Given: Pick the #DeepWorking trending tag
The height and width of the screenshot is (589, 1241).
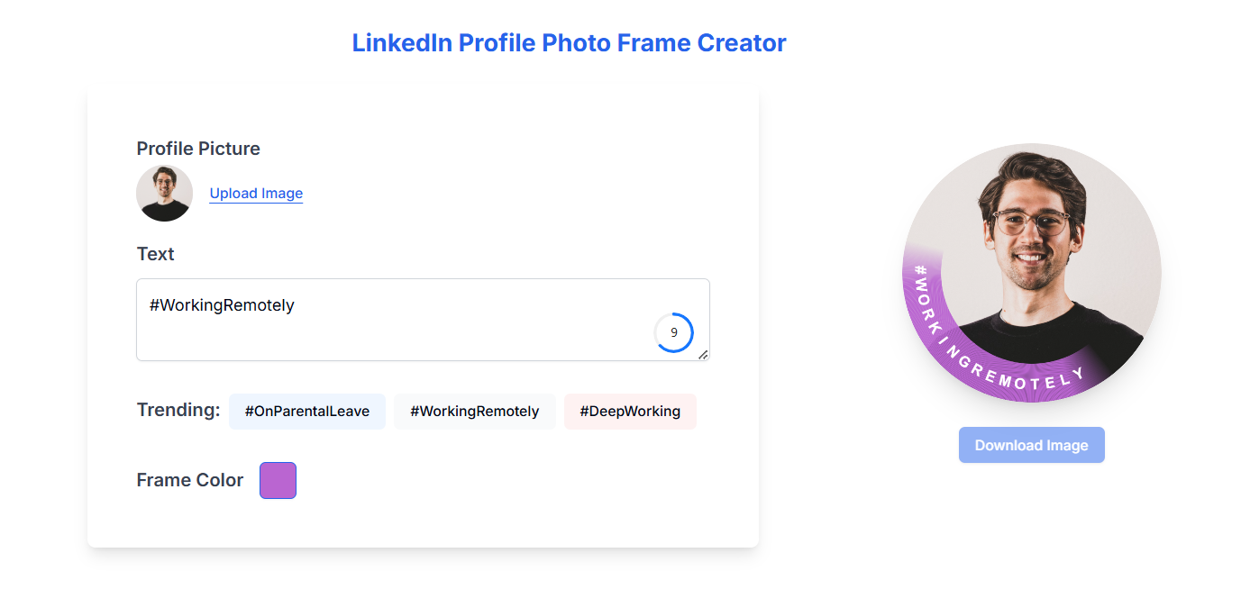Looking at the screenshot, I should click(630, 412).
